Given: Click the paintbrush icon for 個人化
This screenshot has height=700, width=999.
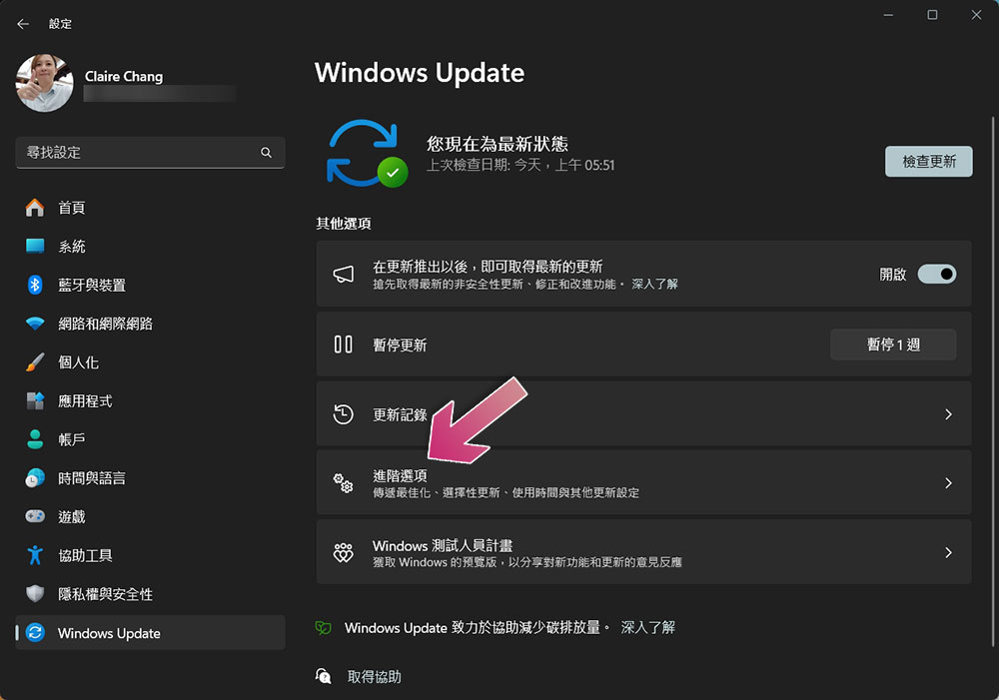Looking at the screenshot, I should pos(35,362).
